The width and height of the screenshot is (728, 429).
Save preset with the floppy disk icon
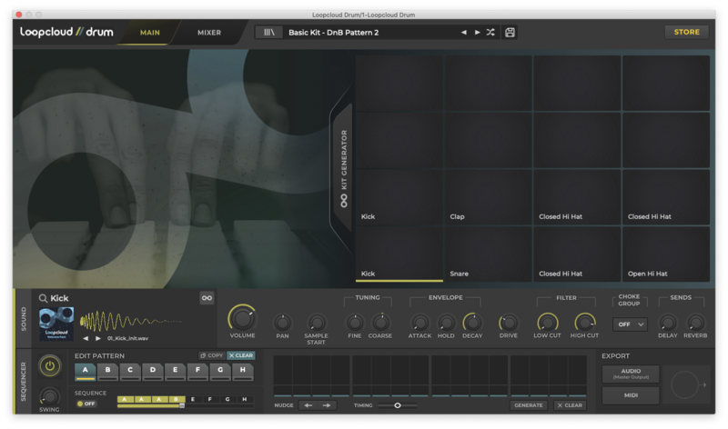(x=510, y=32)
